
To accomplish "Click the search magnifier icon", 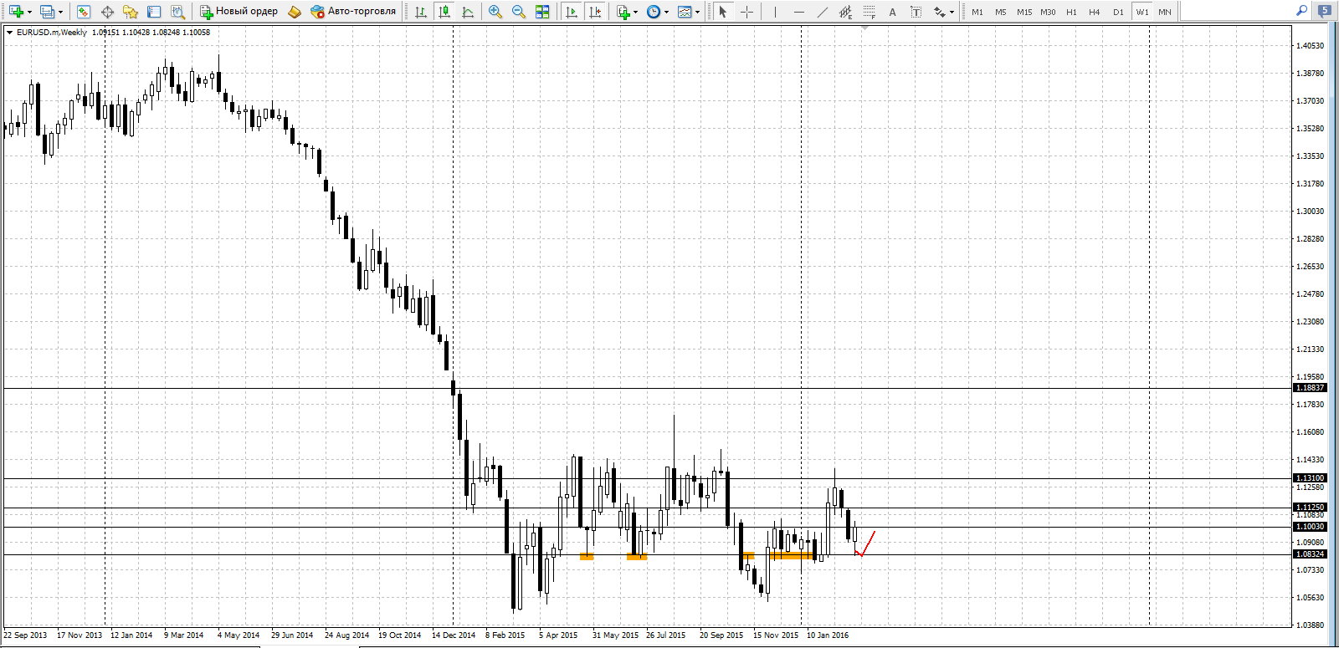I will click(x=1301, y=11).
